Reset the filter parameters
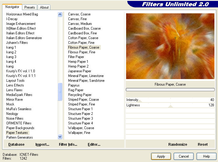This screenshot has width=218, height=162. click(203, 145)
